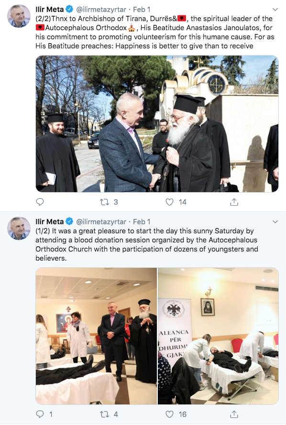Image resolution: width=286 pixels, height=425 pixels.
Task: Share the (2/2) Archbishop tweet
Action: click(x=234, y=202)
